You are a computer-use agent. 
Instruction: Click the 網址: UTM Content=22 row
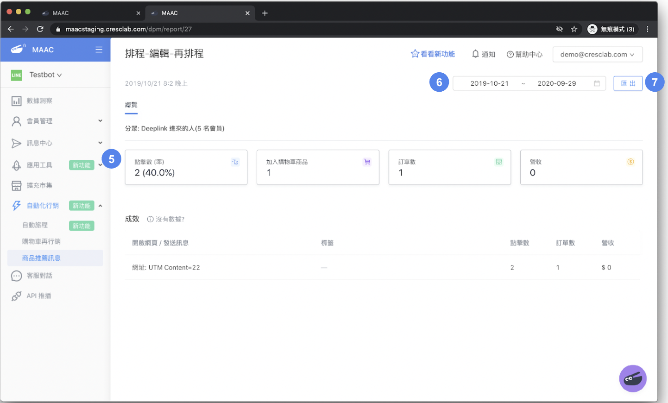[x=383, y=267]
